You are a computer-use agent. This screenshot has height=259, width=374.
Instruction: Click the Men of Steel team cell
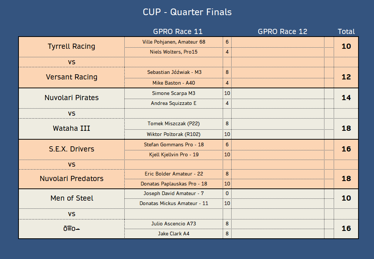pyautogui.click(x=71, y=198)
